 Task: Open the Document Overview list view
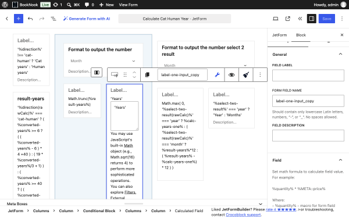coord(54,19)
